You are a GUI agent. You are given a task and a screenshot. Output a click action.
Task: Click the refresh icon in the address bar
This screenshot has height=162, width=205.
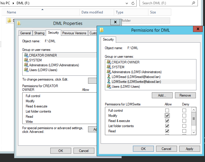point(133,3)
